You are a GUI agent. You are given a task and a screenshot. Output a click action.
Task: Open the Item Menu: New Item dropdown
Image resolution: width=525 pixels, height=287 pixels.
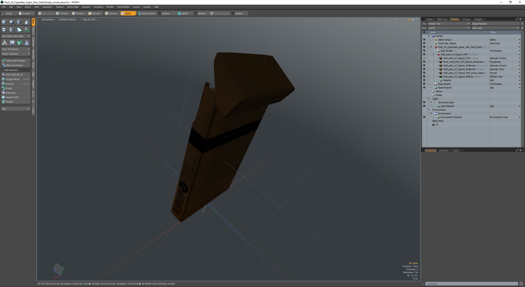16,36
